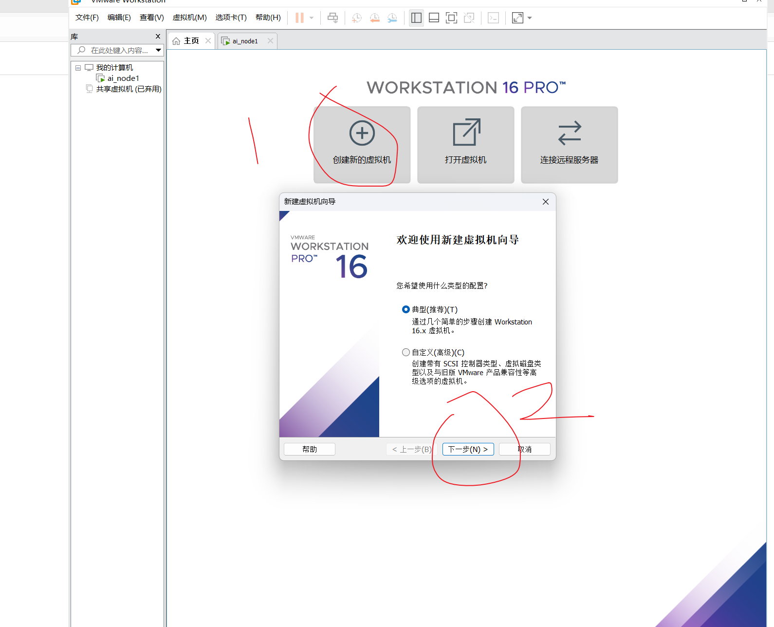Viewport: 774px width, 627px height.
Task: Select the 自定义(高级)(C) radio button
Action: [x=406, y=352]
